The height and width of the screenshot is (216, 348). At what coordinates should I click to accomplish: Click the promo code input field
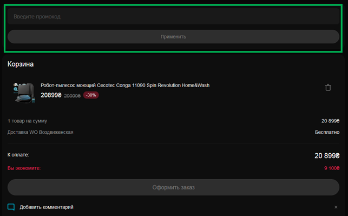coord(173,16)
